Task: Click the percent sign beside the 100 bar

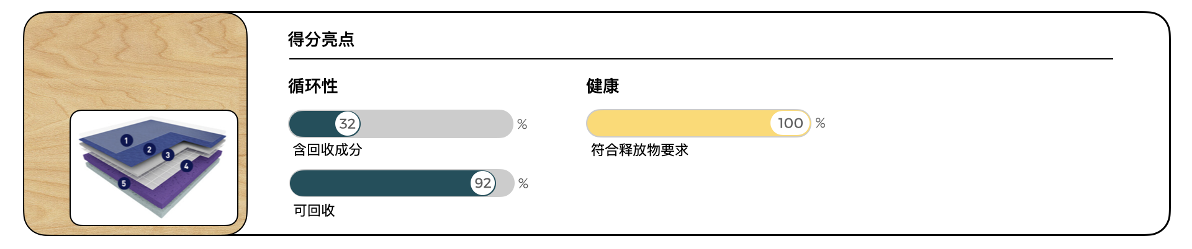Action: [x=820, y=123]
